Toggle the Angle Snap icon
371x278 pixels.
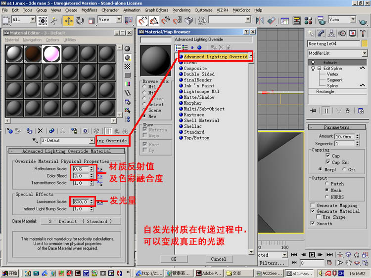pyautogui.click(x=154, y=21)
